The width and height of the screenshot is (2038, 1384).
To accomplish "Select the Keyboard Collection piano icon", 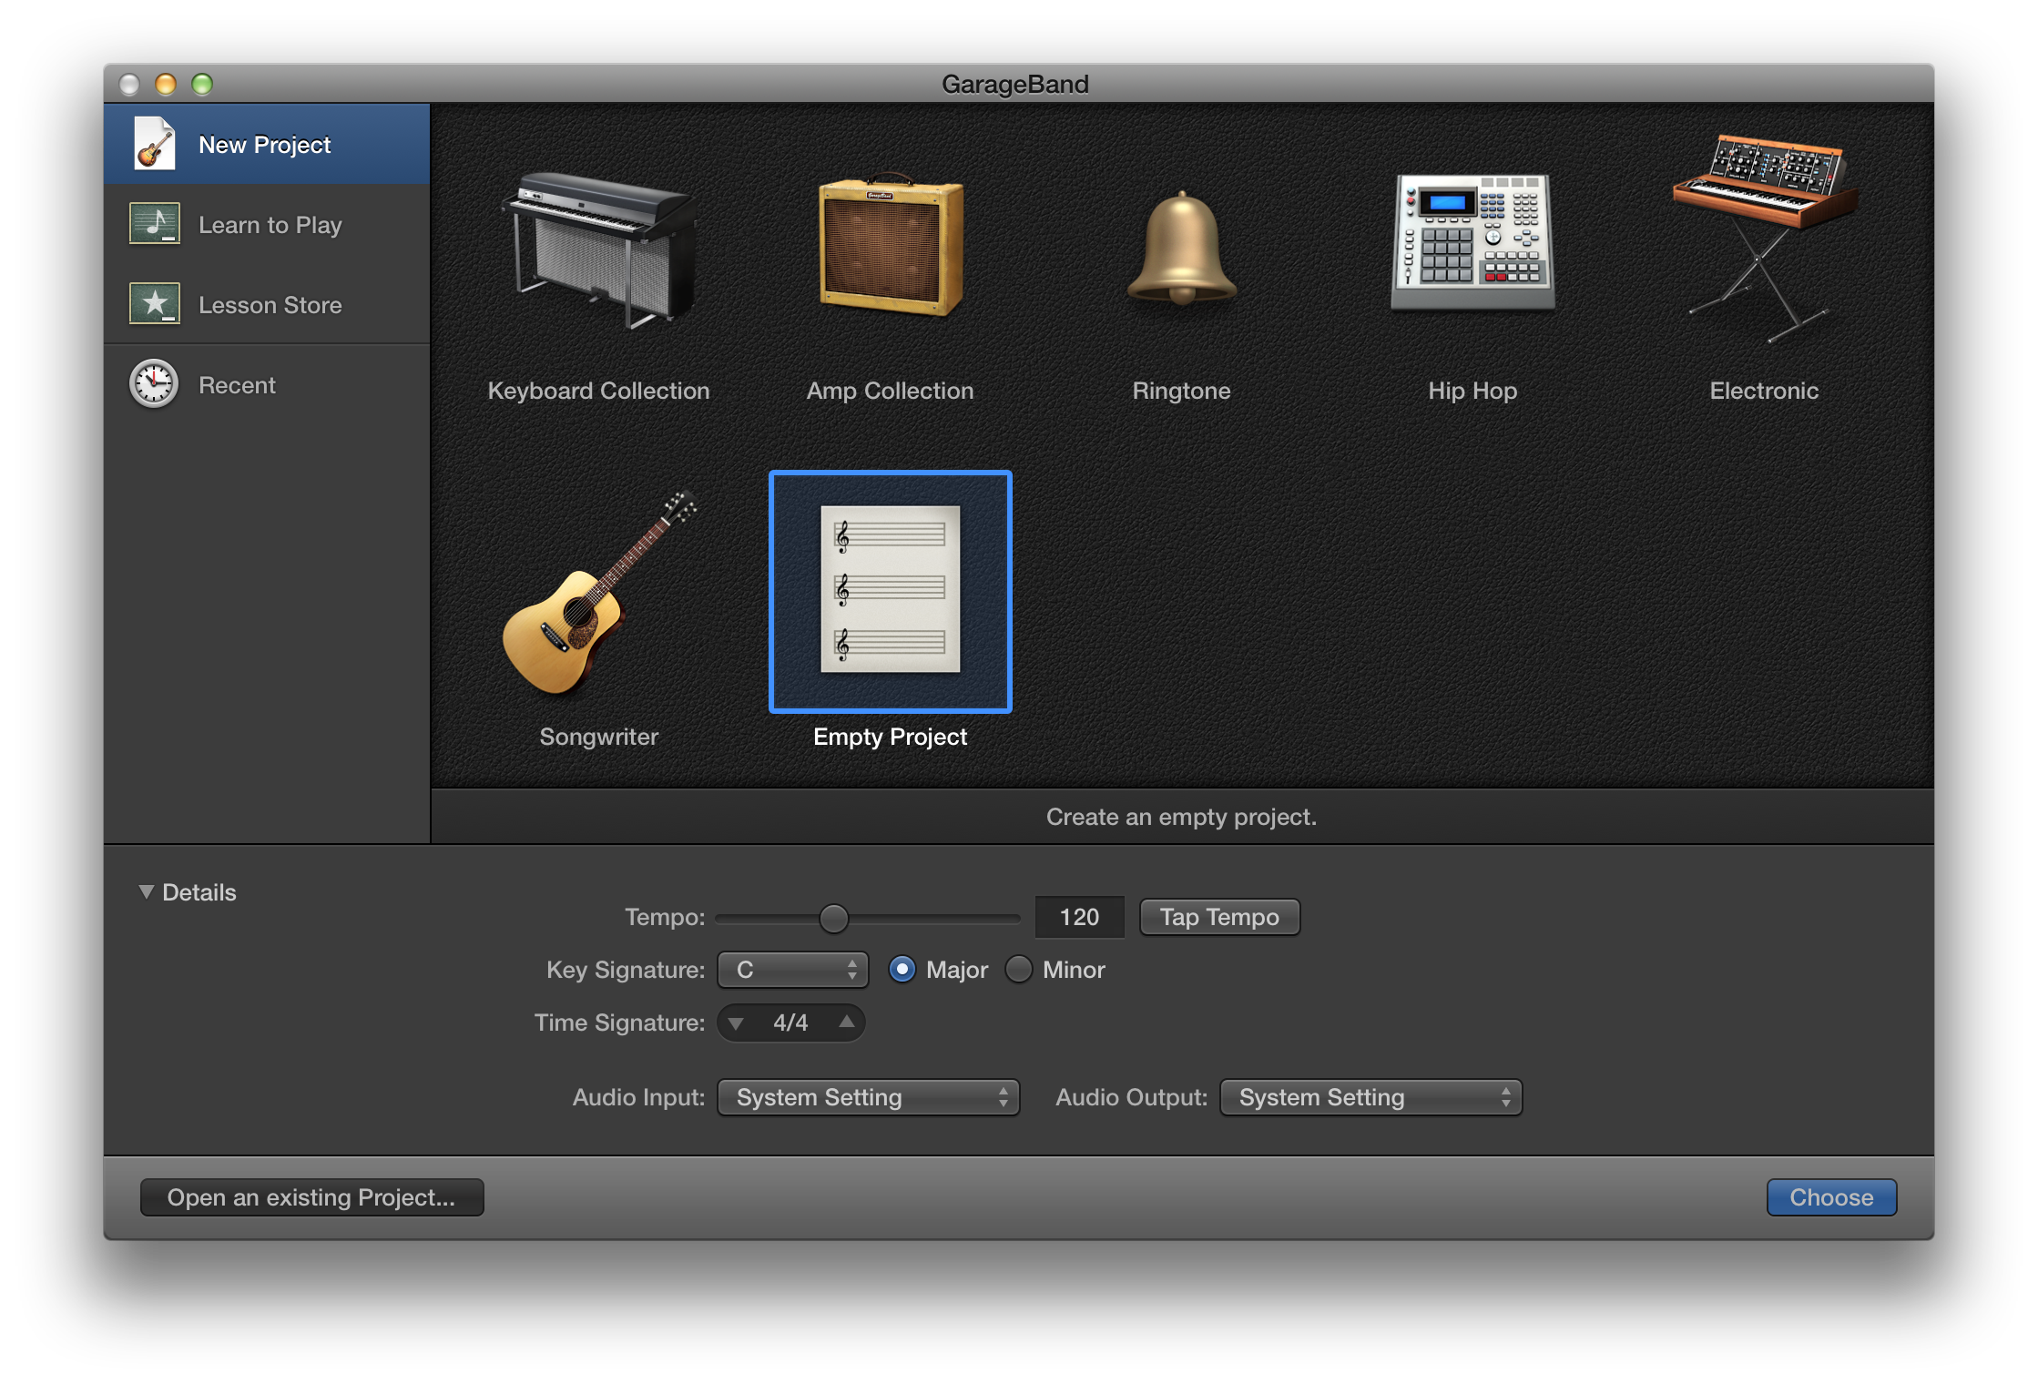I will [598, 249].
